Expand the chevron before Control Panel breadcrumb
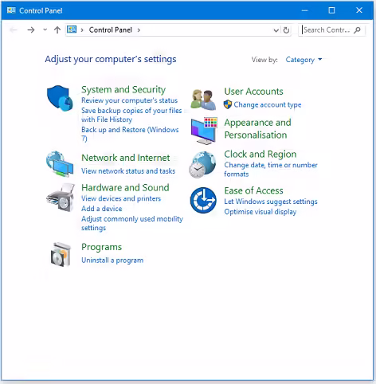Viewport: 376px width, 384px height. [x=82, y=30]
